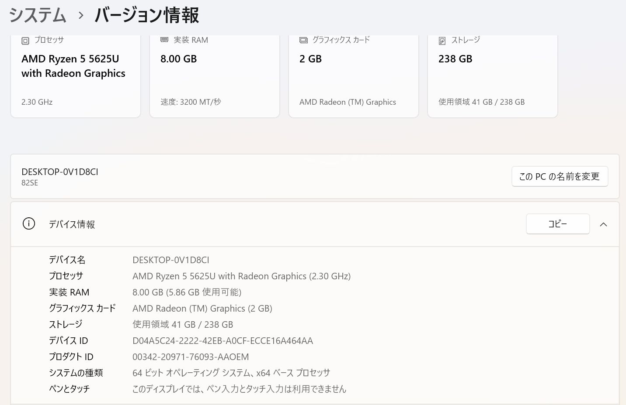
Task: Click 実装 RAM card header label
Action: pos(191,40)
